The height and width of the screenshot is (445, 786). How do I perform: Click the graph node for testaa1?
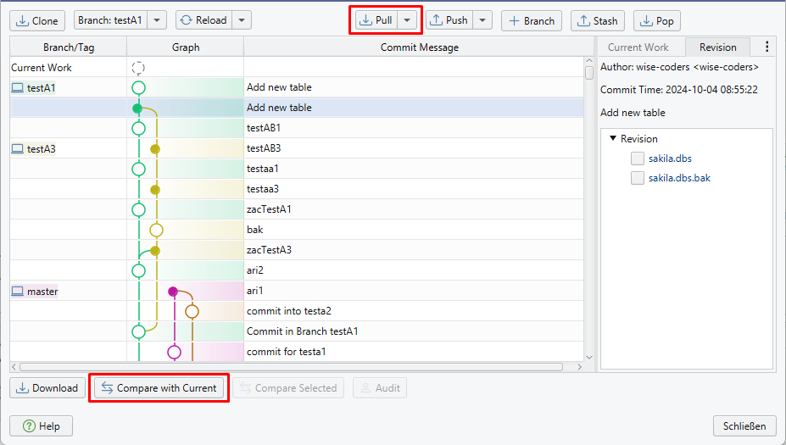pyautogui.click(x=139, y=169)
